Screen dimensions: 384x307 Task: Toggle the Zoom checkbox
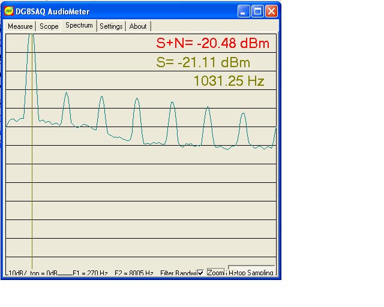[x=200, y=272]
